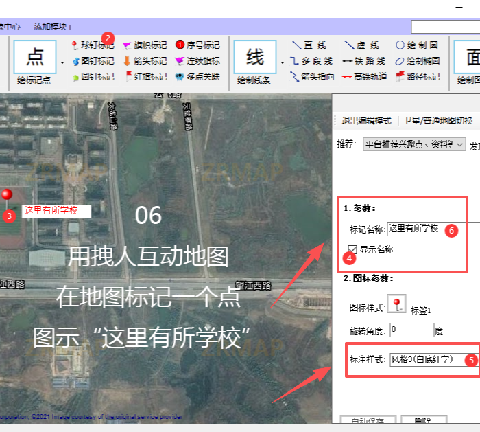
Task: Click 退出编辑模式 to exit editing
Action: [366, 120]
